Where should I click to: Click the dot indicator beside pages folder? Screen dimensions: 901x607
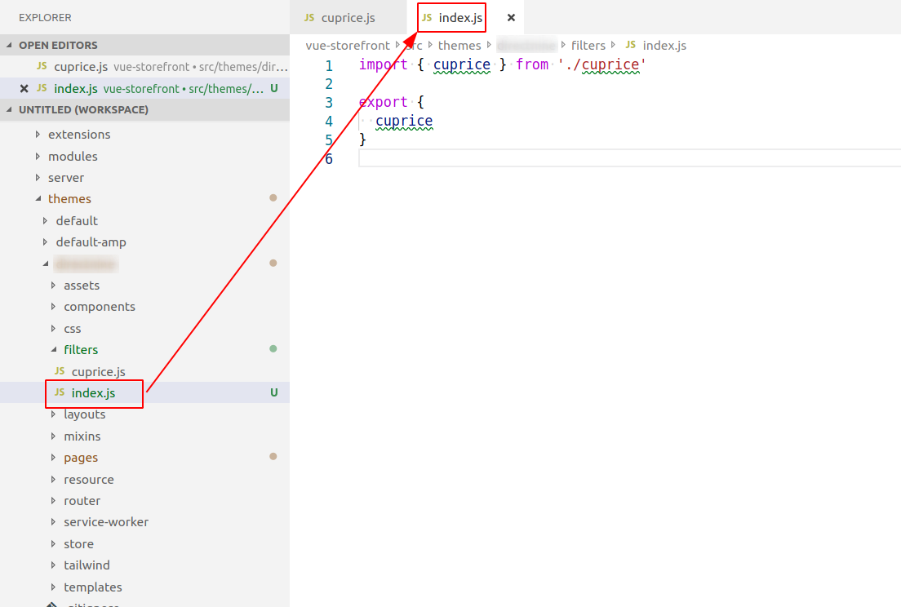[x=272, y=457]
